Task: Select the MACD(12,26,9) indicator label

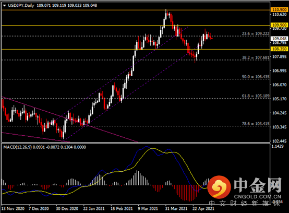Action: (x=18, y=147)
